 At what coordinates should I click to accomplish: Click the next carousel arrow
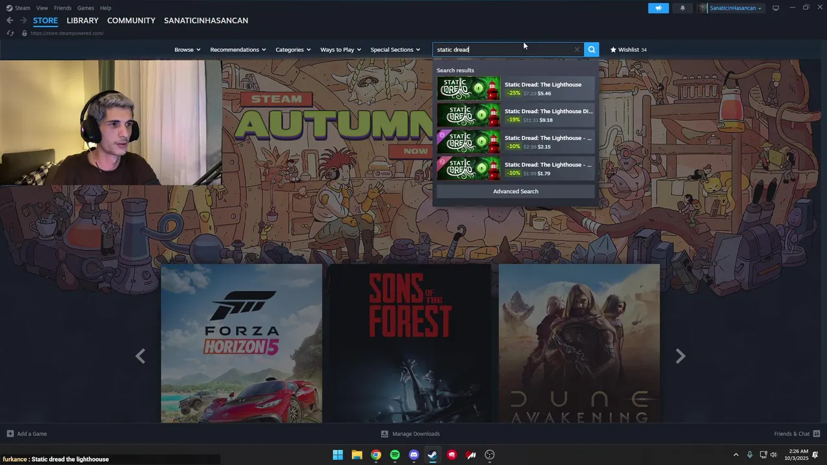click(x=680, y=356)
